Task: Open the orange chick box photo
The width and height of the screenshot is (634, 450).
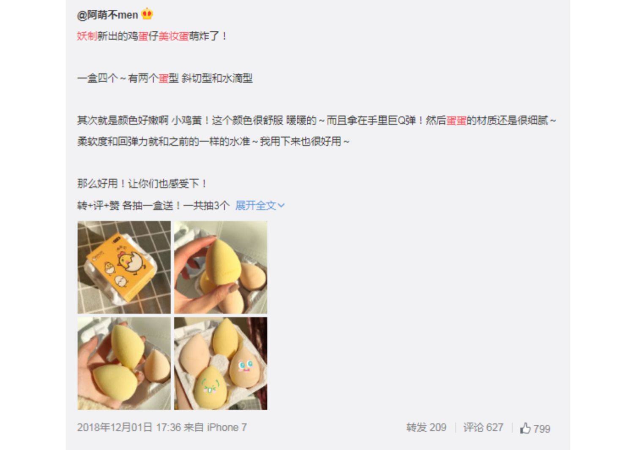Action: click(x=124, y=267)
